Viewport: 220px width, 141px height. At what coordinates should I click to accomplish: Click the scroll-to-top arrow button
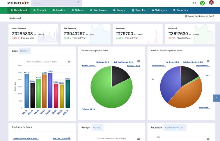[216, 98]
